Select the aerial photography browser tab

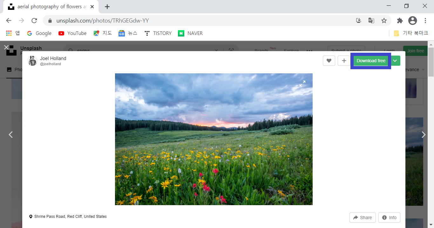(51, 7)
